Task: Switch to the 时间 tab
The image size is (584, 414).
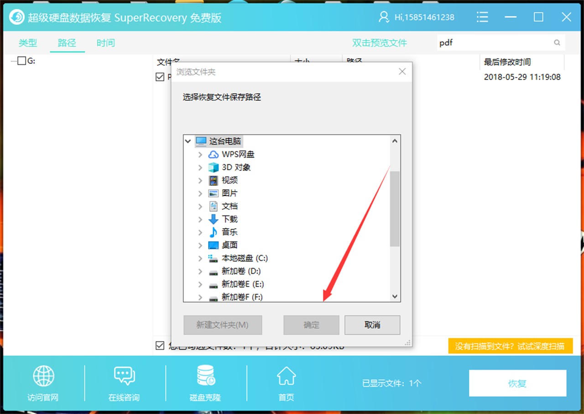Action: tap(105, 42)
